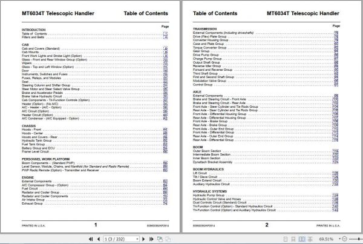Screen dimensions: 363x244
Task: Open the page link for Control Group
Action: click(x=336, y=85)
